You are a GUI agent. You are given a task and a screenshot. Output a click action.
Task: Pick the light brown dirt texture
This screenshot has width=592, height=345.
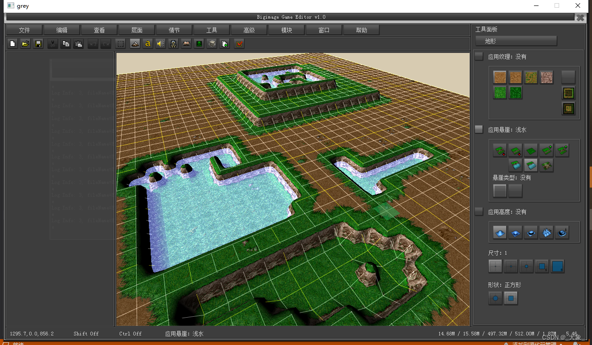coord(500,77)
